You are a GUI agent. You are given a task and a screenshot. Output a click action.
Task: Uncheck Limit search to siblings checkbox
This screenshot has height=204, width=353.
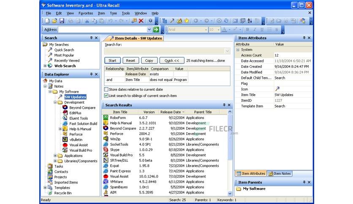(x=106, y=96)
